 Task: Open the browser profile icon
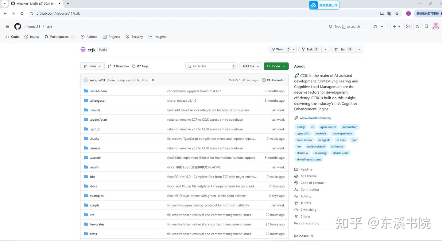(408, 13)
